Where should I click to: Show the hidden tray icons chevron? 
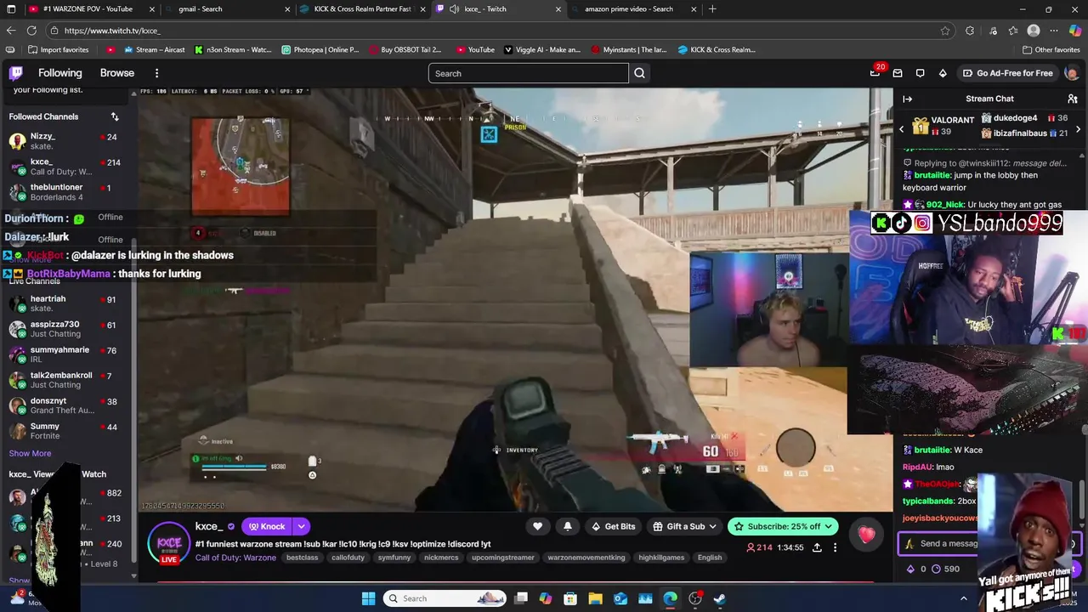[x=963, y=598]
